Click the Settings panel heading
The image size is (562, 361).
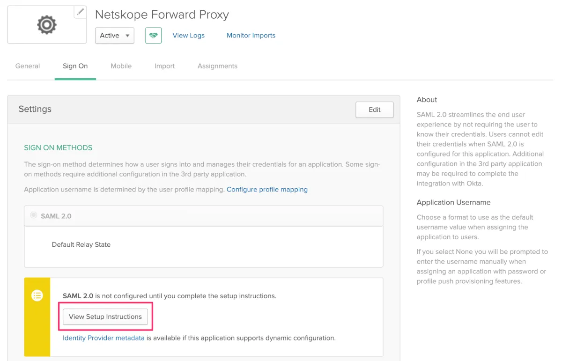tap(35, 109)
